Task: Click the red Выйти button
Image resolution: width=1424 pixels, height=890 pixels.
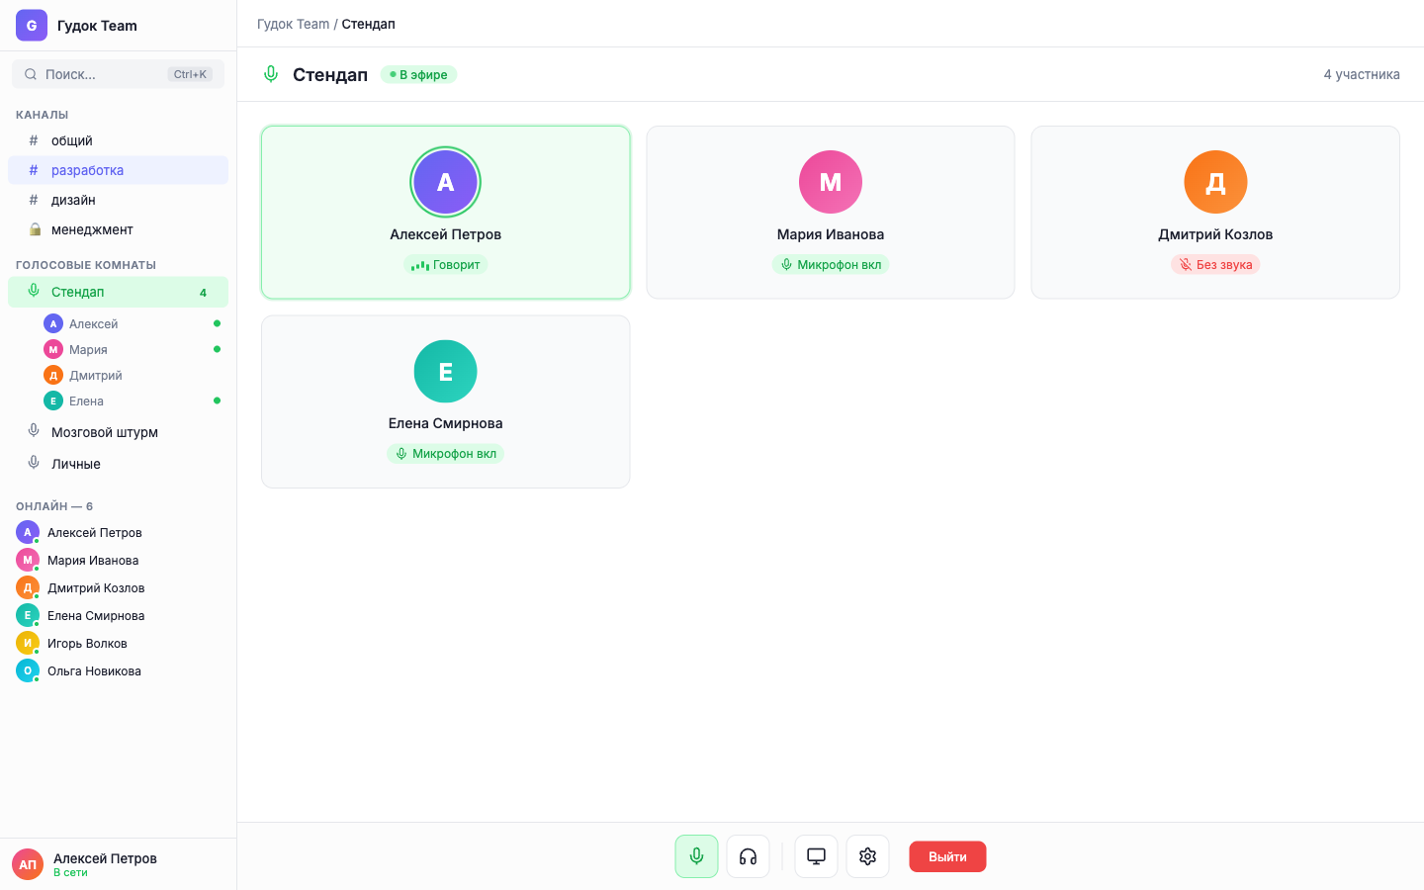Action: tap(946, 856)
